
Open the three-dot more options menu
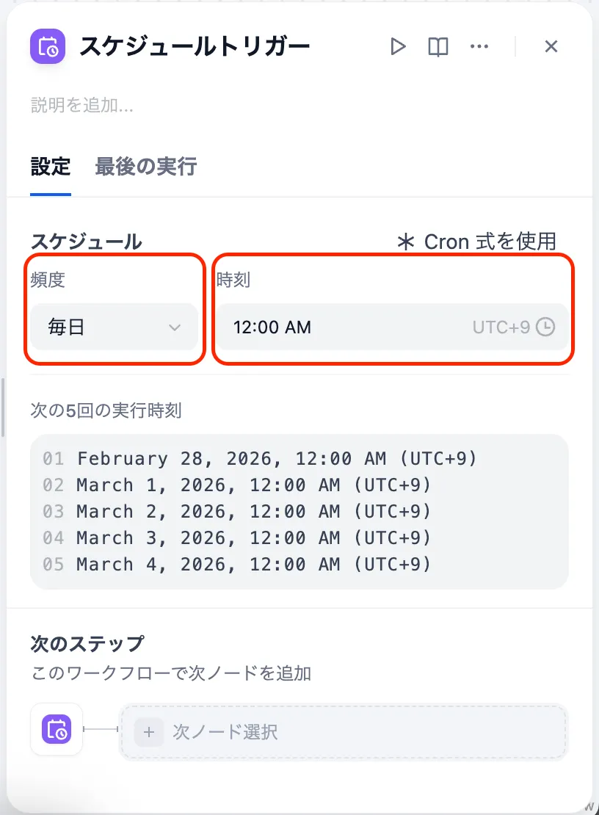pyautogui.click(x=479, y=47)
